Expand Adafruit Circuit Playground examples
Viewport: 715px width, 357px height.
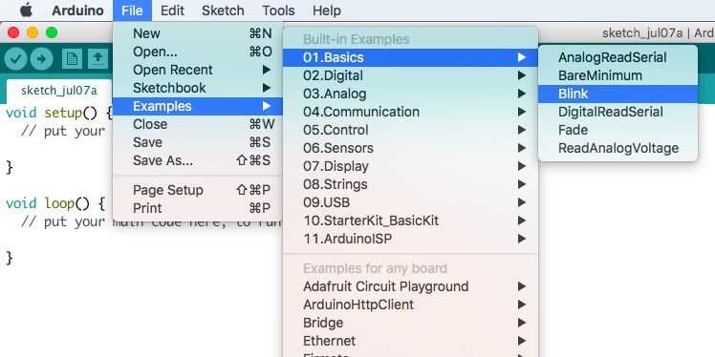tap(410, 286)
